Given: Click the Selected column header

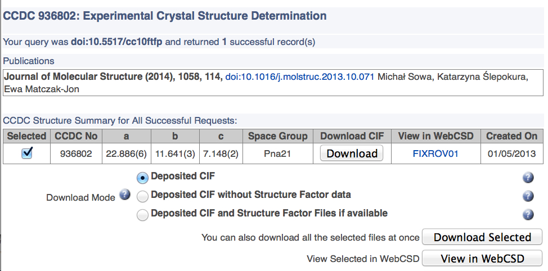Looking at the screenshot, I should [26, 136].
